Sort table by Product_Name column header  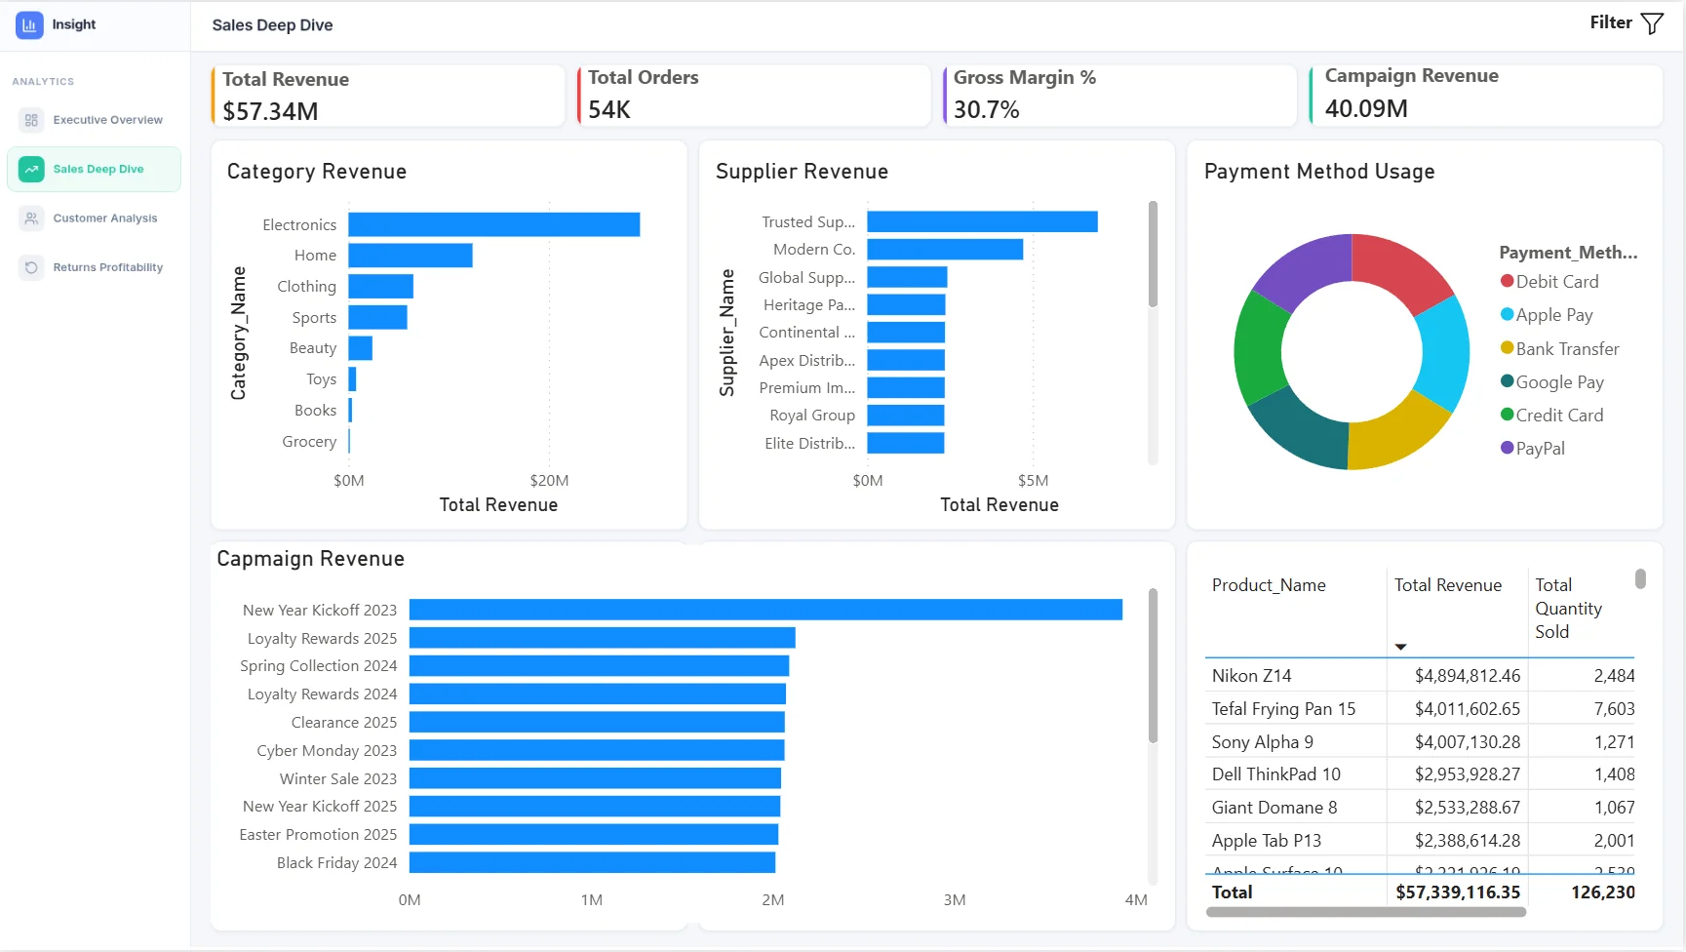coord(1268,585)
